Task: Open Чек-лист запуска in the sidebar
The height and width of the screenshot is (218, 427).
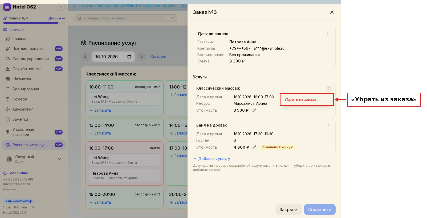Action: pos(34,49)
